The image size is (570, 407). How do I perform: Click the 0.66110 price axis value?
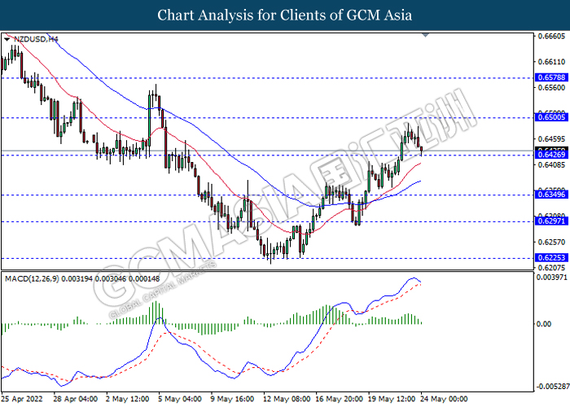pos(551,62)
